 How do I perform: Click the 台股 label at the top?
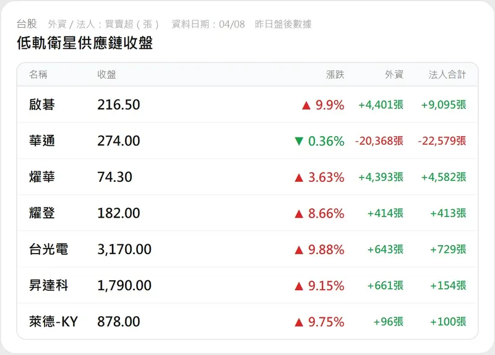pyautogui.click(x=27, y=24)
